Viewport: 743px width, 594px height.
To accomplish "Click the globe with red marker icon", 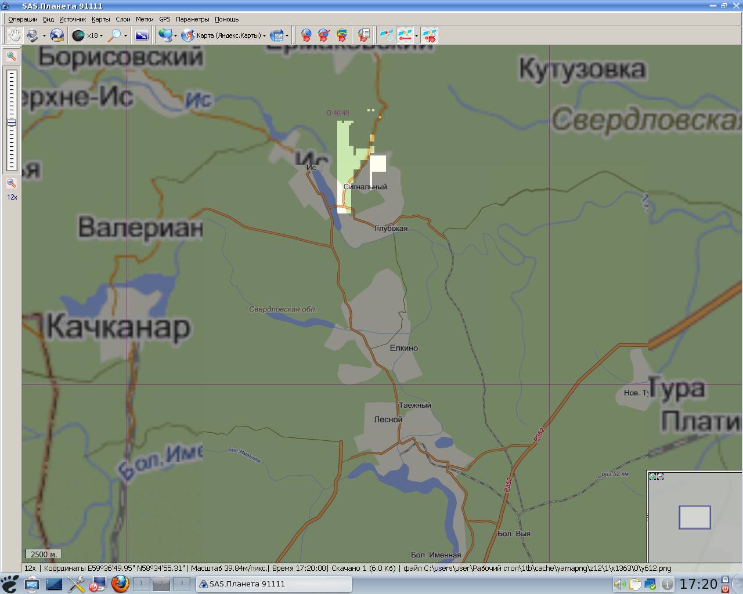I will [x=306, y=35].
